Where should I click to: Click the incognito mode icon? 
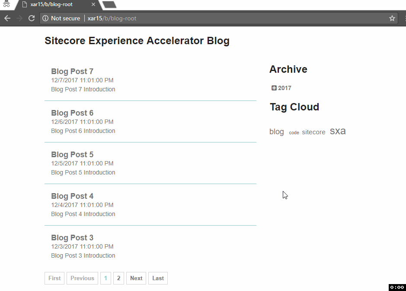click(x=6, y=3)
